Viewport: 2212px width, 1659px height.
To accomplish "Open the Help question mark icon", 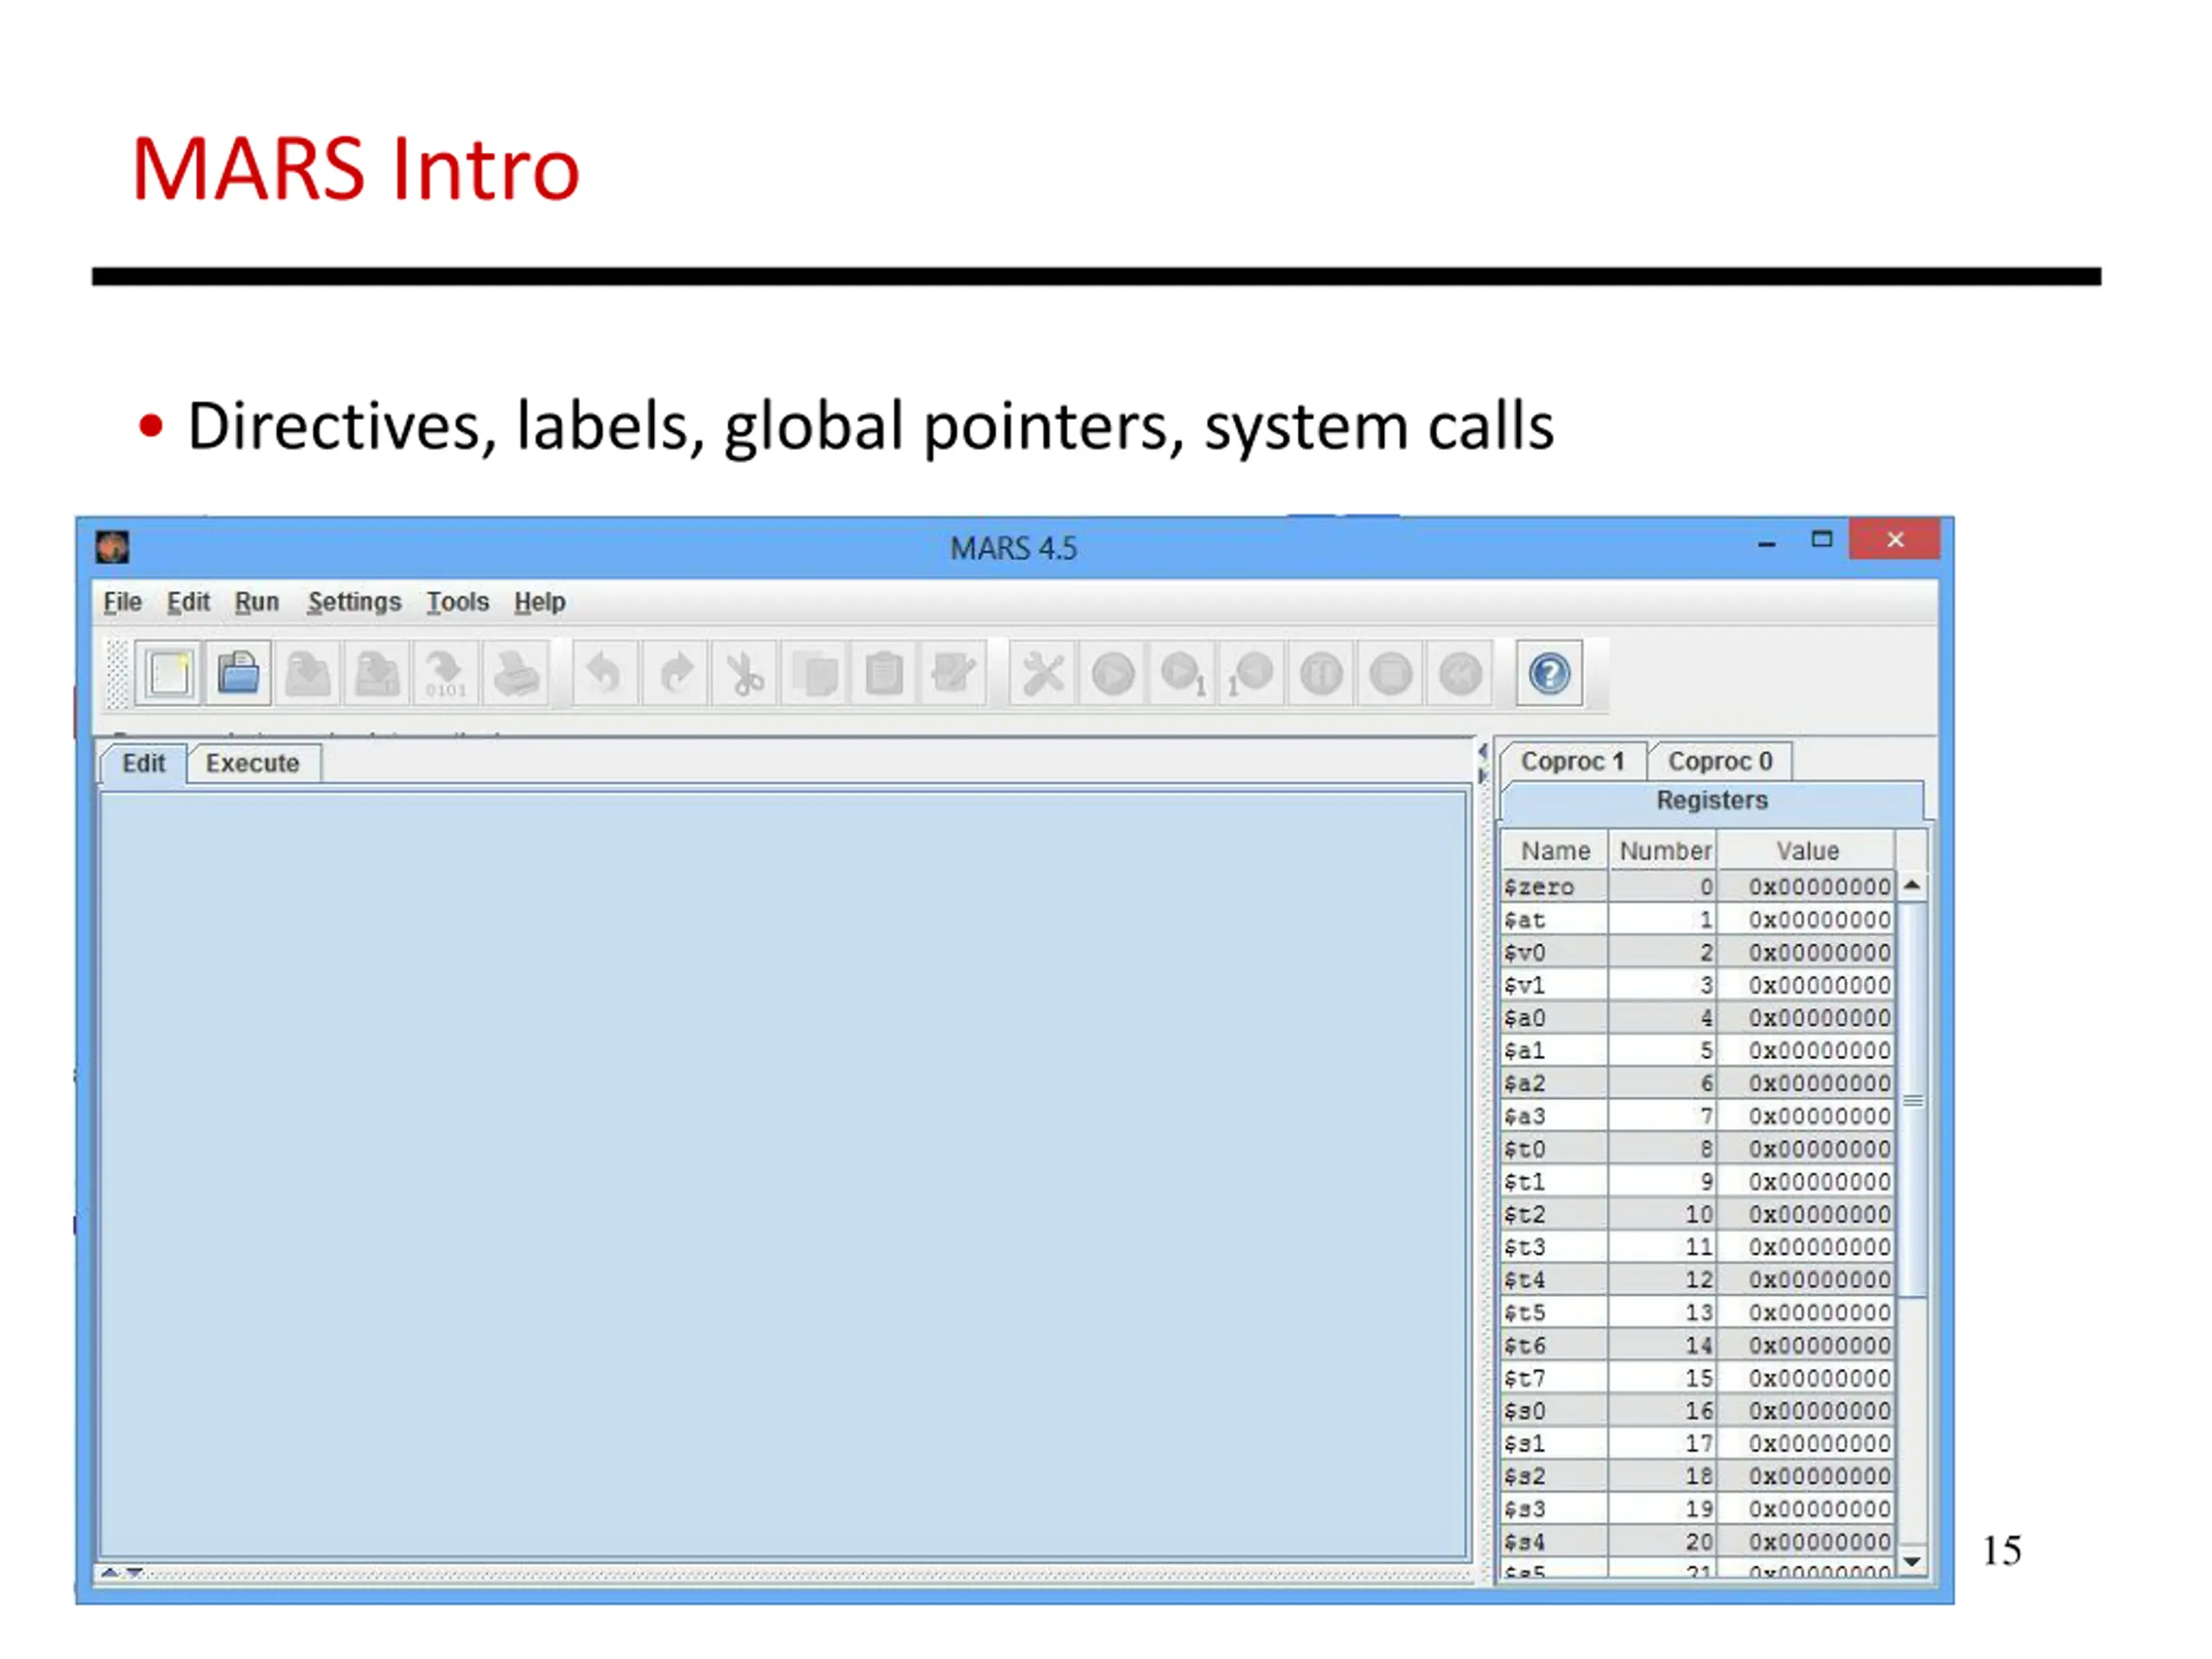I will click(1549, 673).
